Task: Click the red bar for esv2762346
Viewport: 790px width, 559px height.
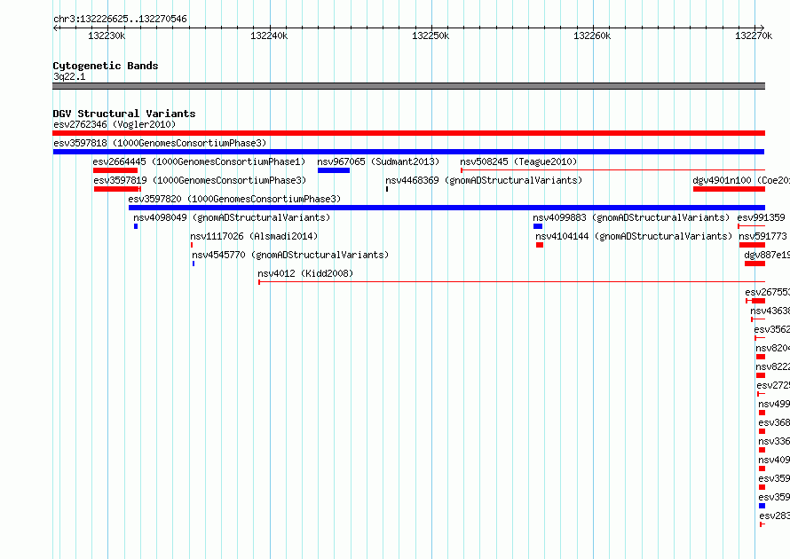Action: [x=408, y=133]
